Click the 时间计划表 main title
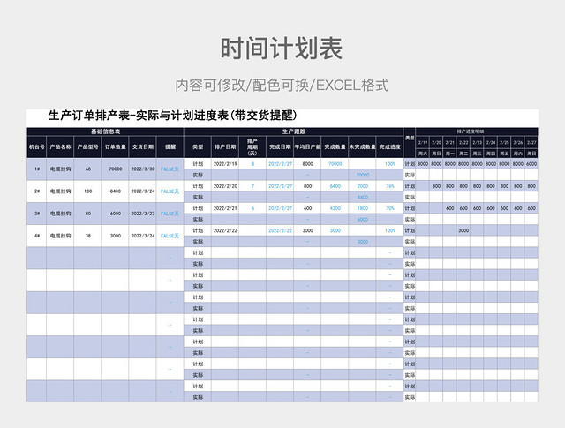 pyautogui.click(x=282, y=49)
